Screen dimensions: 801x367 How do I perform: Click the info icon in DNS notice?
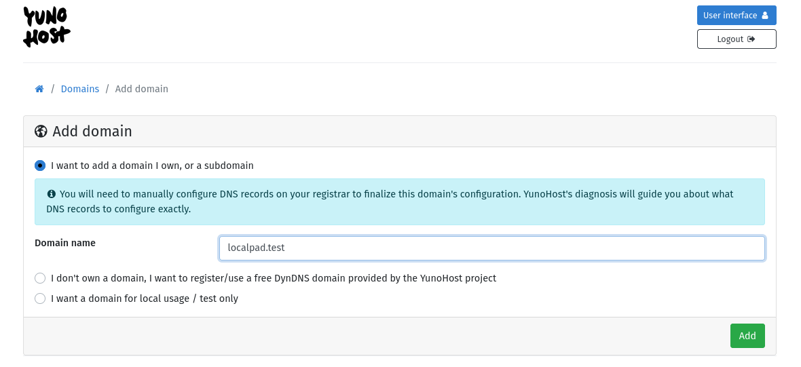[51, 194]
